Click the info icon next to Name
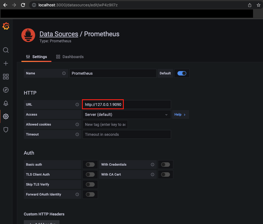Viewport: 263px width, 224px height. point(64,73)
